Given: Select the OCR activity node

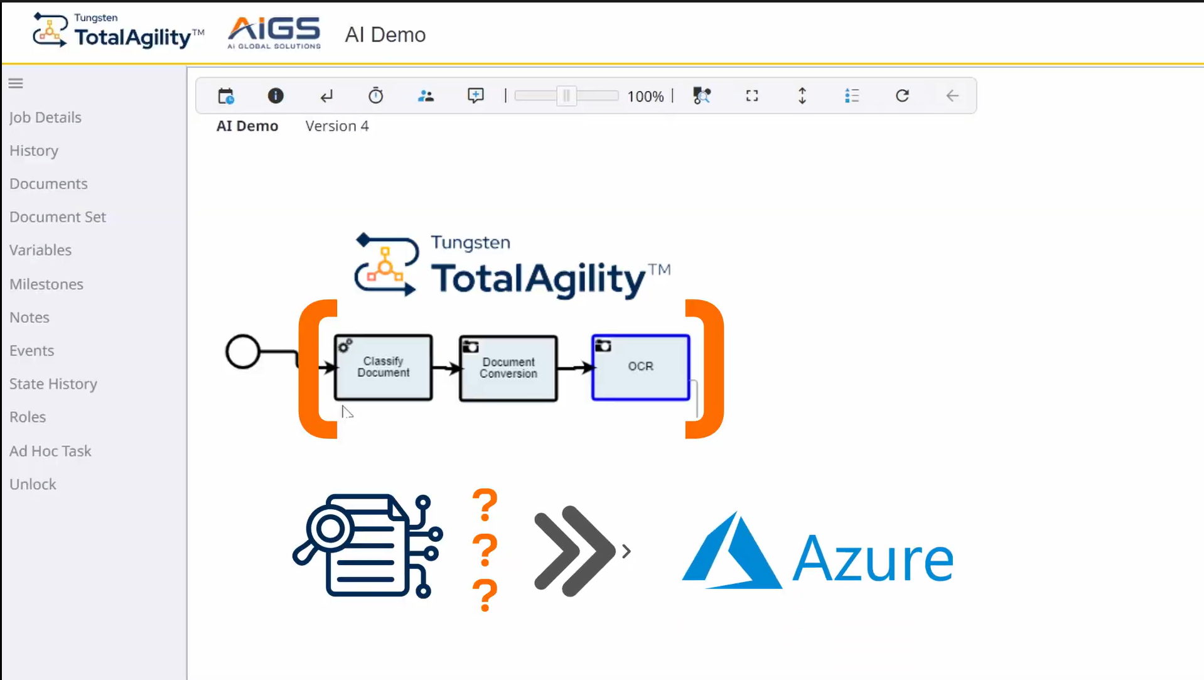Looking at the screenshot, I should click(x=640, y=367).
